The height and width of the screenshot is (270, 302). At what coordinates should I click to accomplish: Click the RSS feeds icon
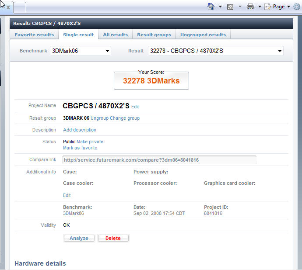click(x=230, y=7)
